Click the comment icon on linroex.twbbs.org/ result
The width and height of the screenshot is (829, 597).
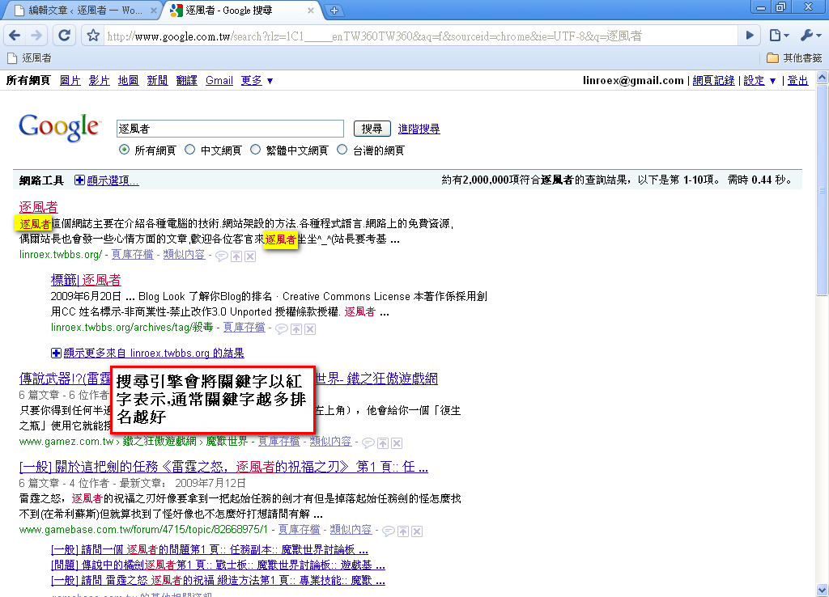click(x=222, y=256)
